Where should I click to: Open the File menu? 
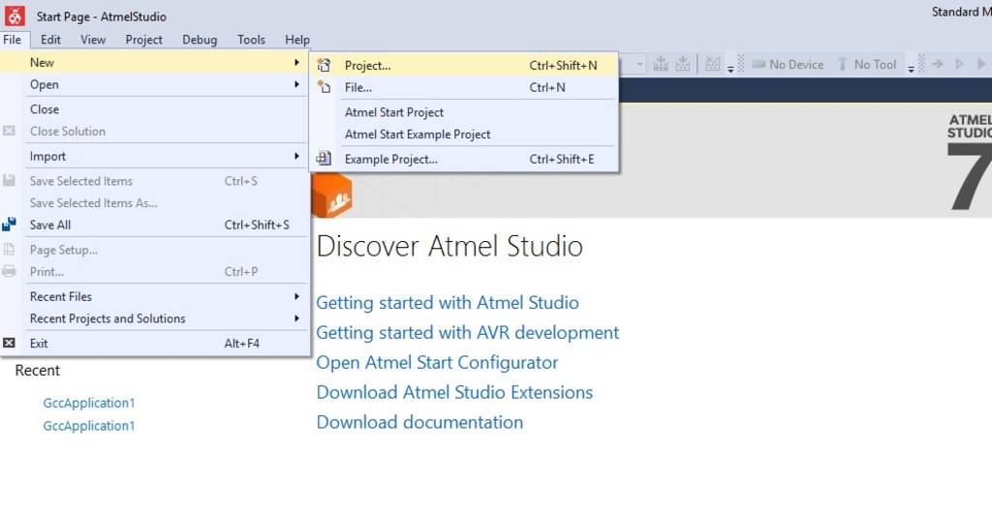[x=12, y=39]
